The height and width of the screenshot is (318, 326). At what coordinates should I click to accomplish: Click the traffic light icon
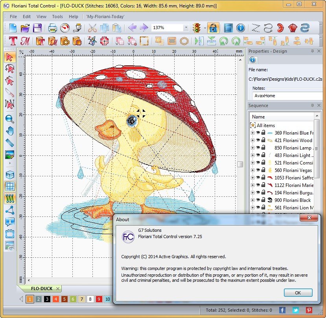196,28
